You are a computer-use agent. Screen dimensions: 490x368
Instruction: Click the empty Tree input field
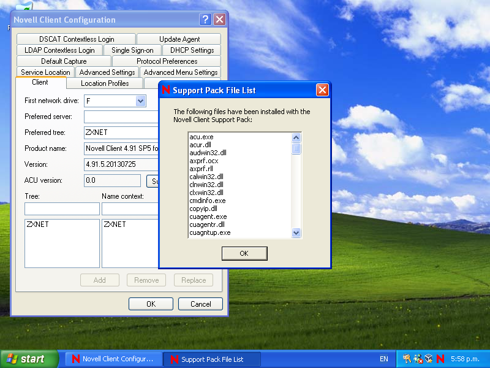pyautogui.click(x=62, y=209)
